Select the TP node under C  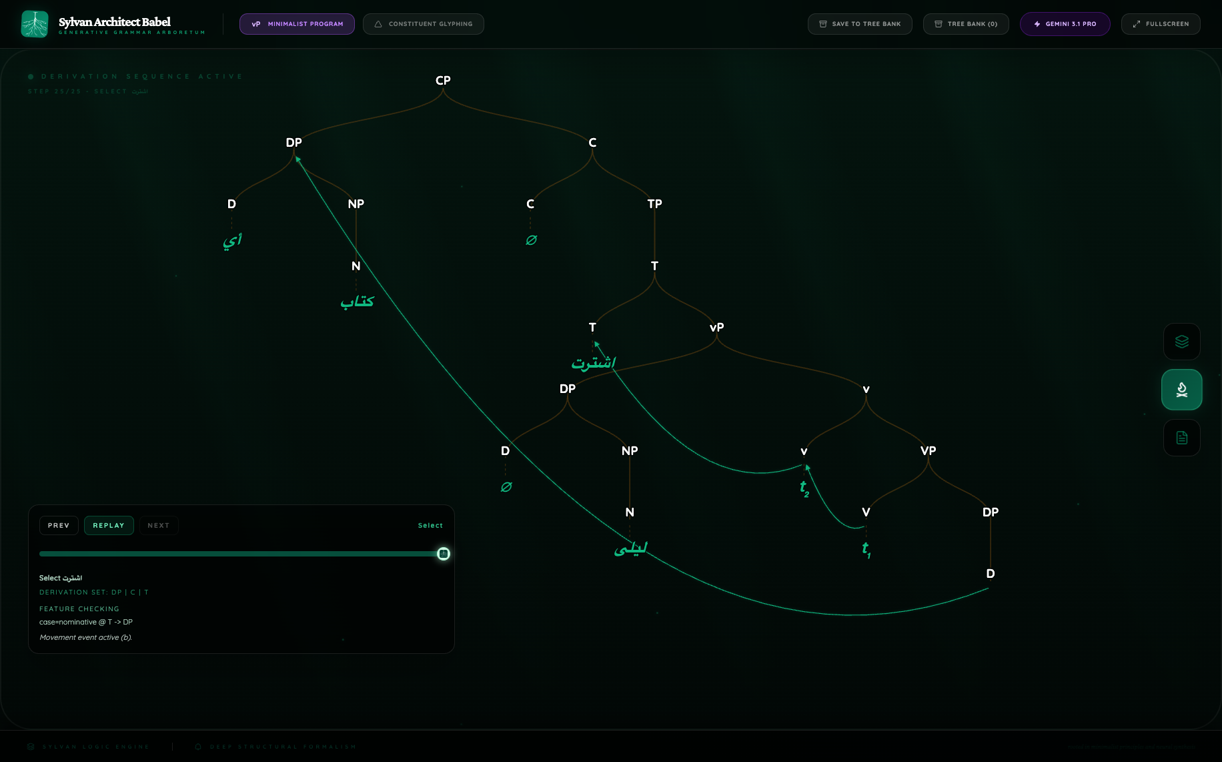pyautogui.click(x=654, y=204)
